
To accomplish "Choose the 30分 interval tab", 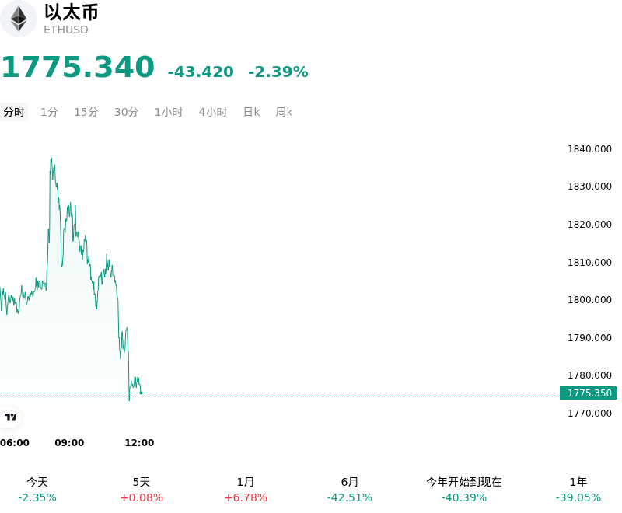I will [126, 112].
